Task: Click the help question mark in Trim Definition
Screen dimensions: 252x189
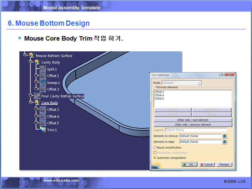Action: pyautogui.click(x=222, y=75)
